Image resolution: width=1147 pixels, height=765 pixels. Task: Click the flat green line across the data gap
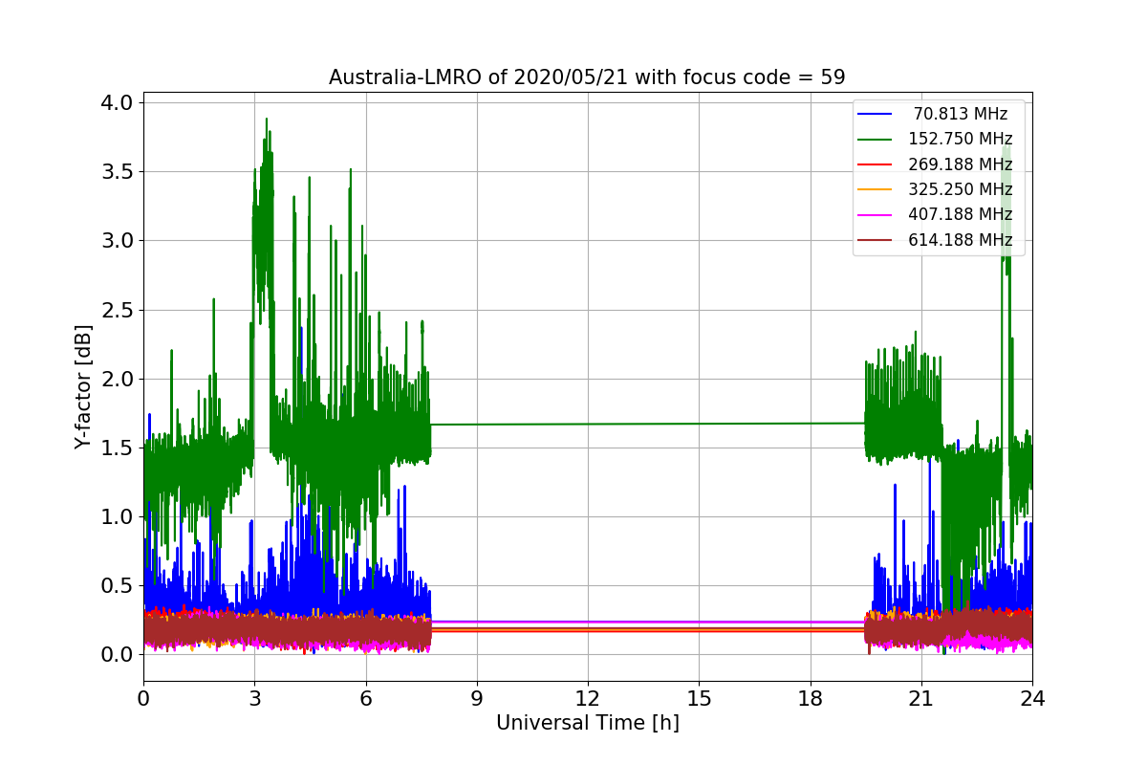(648, 424)
